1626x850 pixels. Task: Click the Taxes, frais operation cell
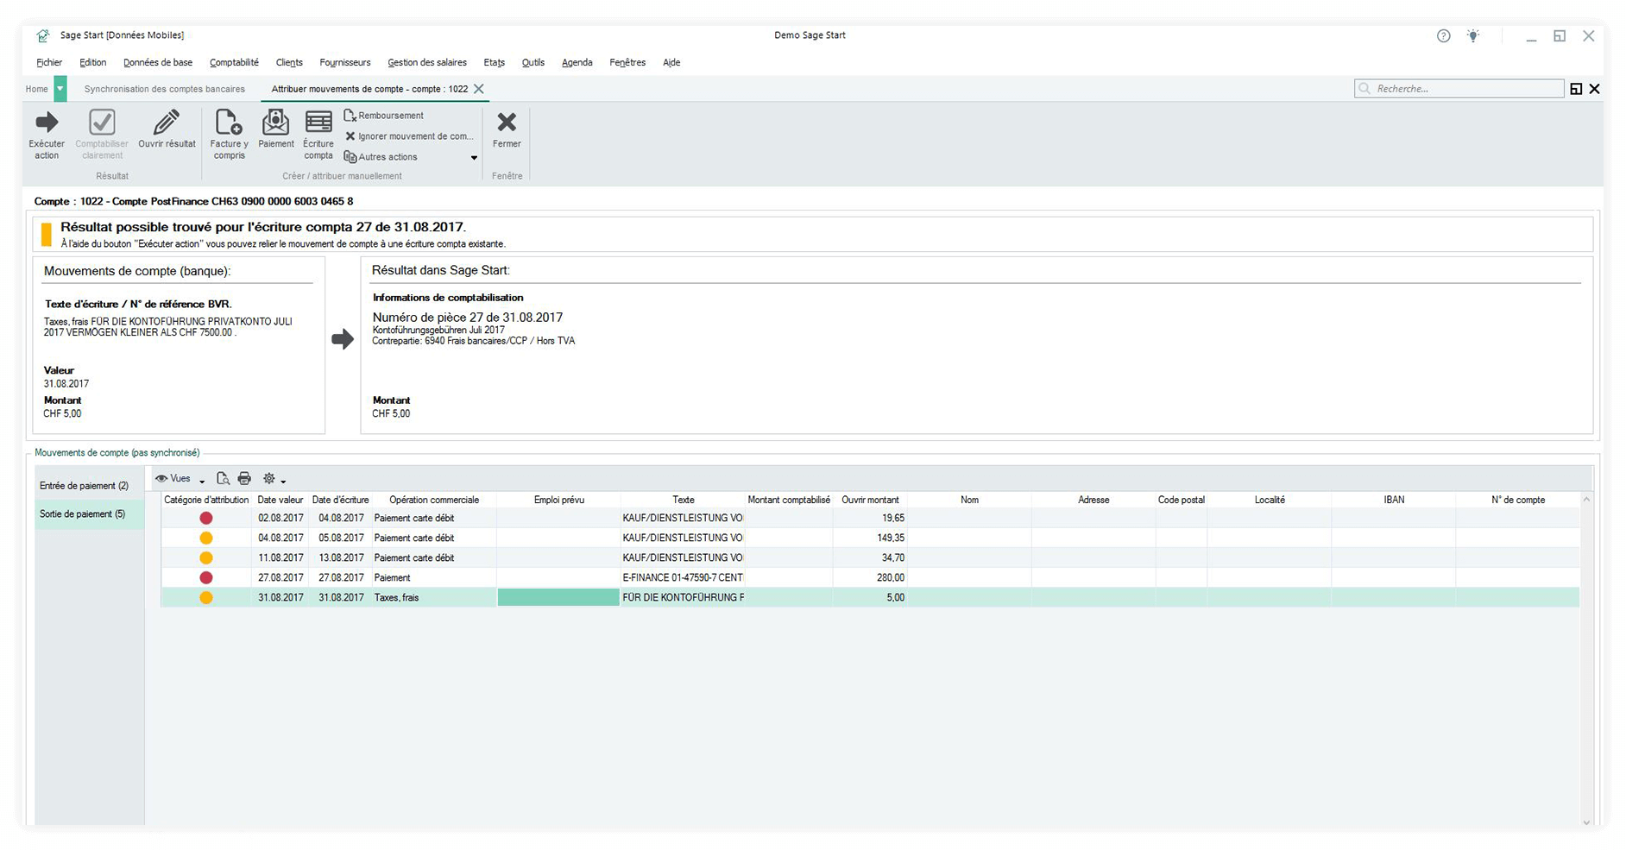[x=434, y=598]
